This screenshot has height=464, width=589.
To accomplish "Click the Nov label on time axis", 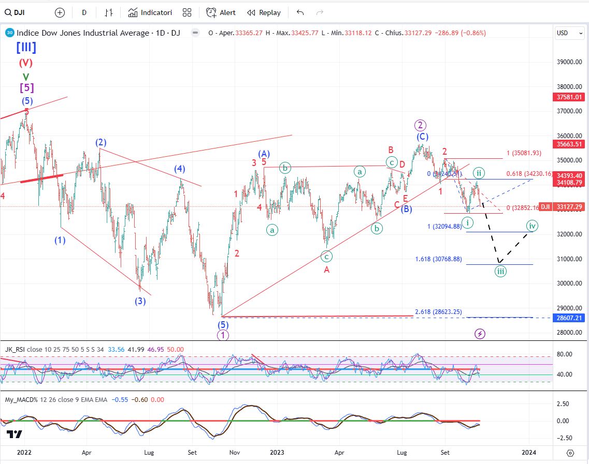I will (x=234, y=453).
